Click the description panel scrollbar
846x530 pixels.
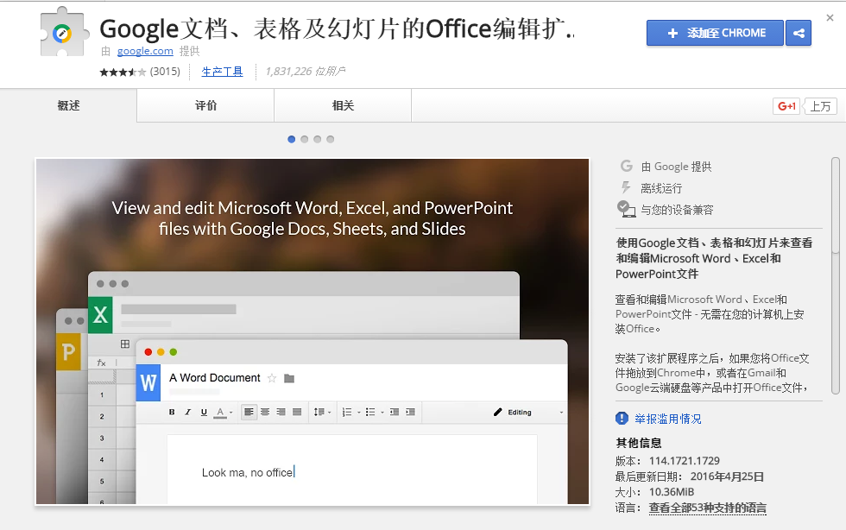pyautogui.click(x=836, y=276)
